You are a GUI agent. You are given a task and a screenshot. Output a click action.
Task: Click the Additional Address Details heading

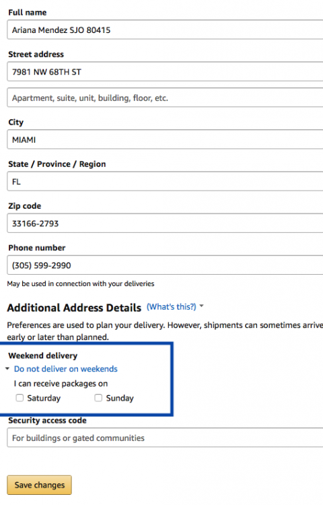tap(74, 308)
